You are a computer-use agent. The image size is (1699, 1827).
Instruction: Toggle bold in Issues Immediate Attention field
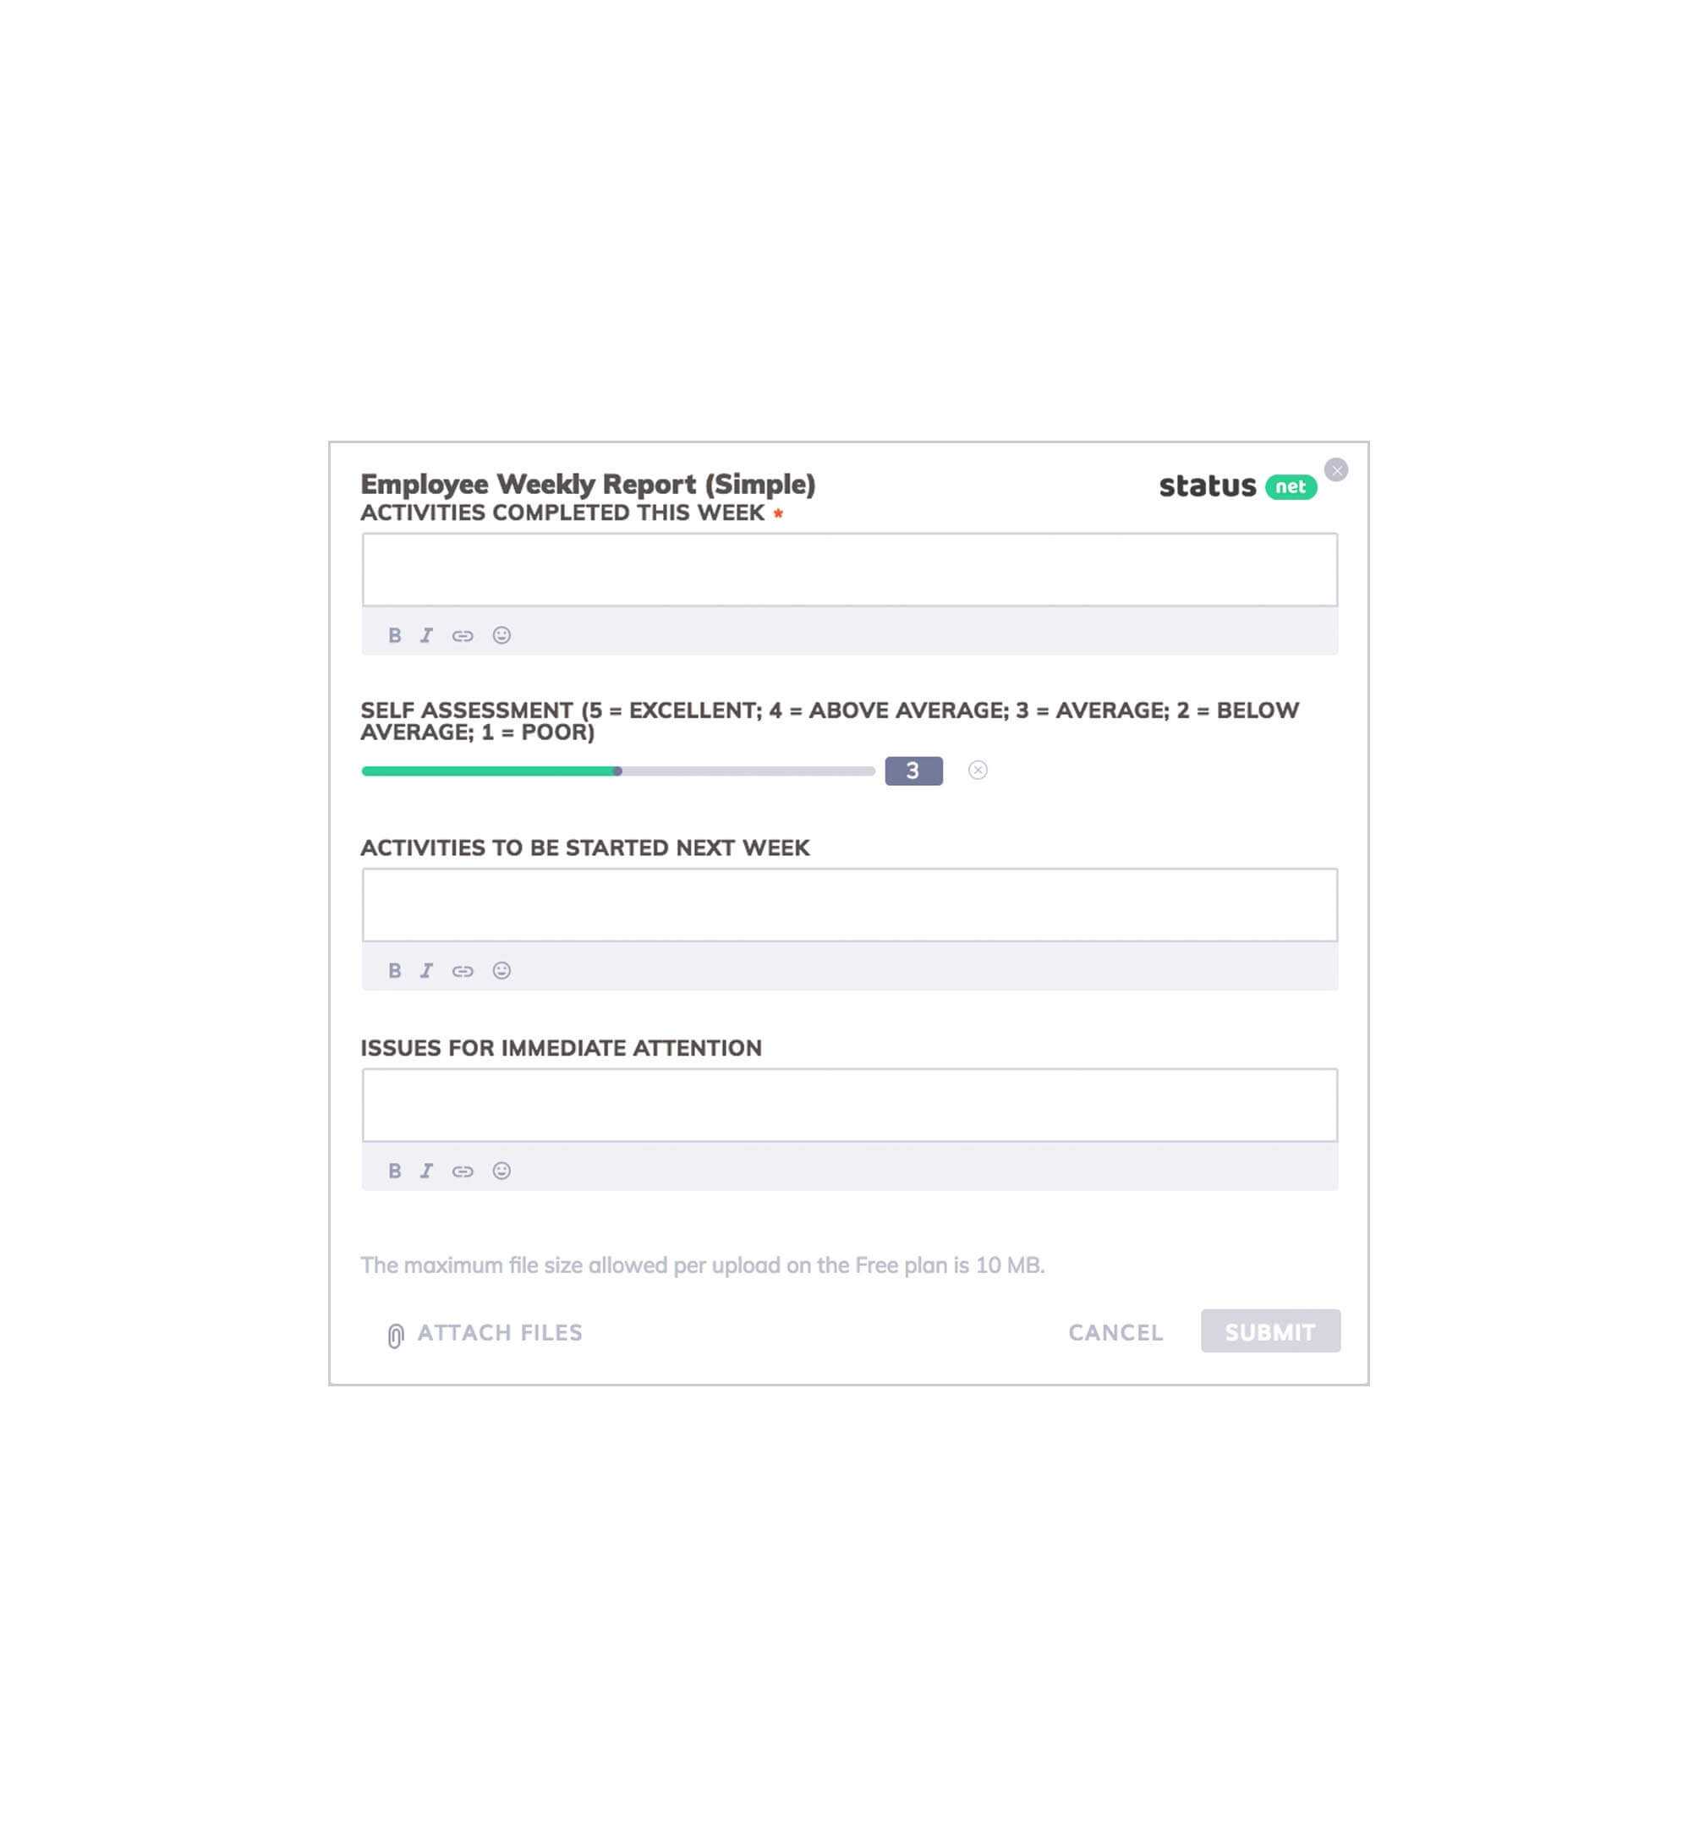click(392, 1171)
